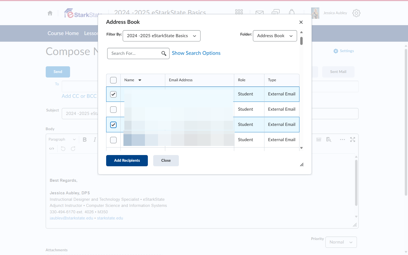Click the Add Recipients button
The height and width of the screenshot is (255, 408).
click(x=127, y=161)
